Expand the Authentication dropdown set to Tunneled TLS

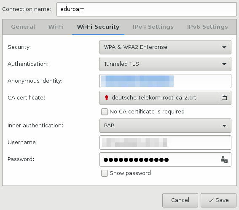tap(165, 64)
